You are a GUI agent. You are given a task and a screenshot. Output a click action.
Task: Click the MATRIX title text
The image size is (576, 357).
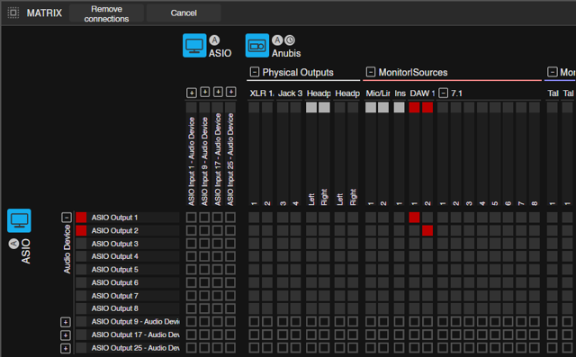[44, 13]
